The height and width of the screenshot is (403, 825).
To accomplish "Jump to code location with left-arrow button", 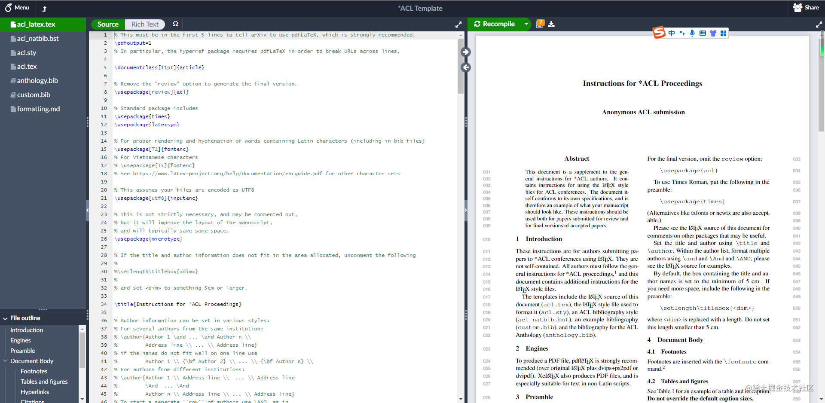I will point(466,67).
